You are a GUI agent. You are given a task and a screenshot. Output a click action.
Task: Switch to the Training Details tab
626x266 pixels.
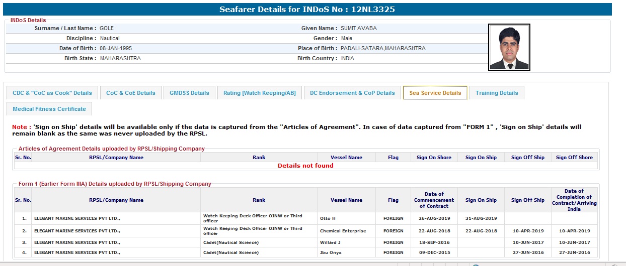497,93
